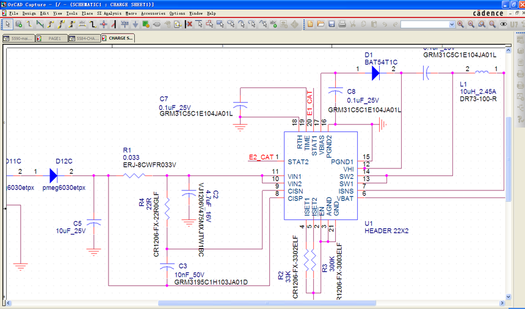Image resolution: width=525 pixels, height=309 pixels.
Task: Click the Place Part icon
Action: 19,24
